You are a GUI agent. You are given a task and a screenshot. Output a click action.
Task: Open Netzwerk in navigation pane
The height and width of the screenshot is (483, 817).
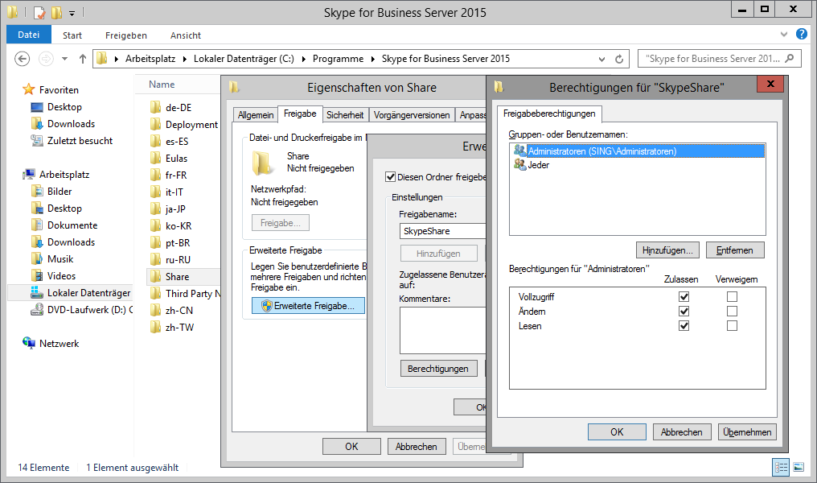[59, 344]
